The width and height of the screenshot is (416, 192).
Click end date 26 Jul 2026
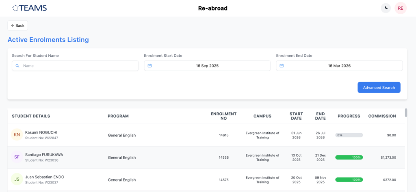[320, 135]
